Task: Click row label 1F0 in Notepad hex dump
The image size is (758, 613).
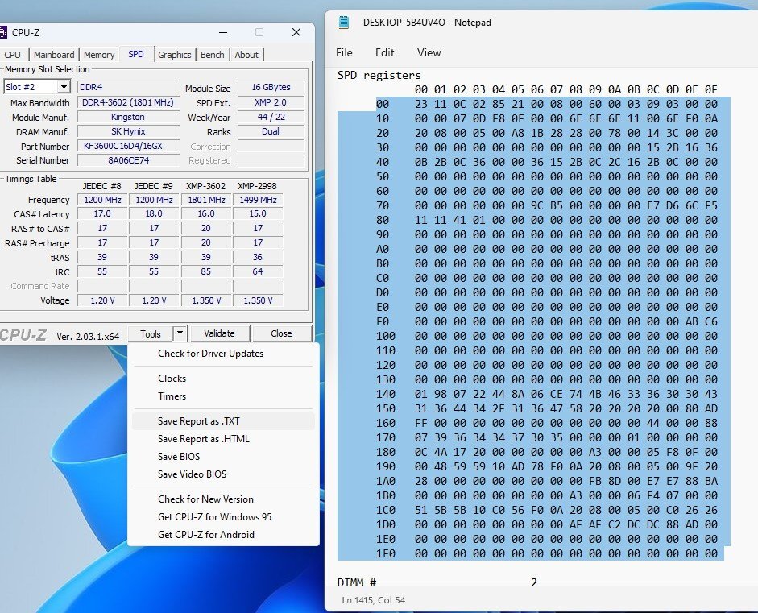Action: tap(386, 553)
